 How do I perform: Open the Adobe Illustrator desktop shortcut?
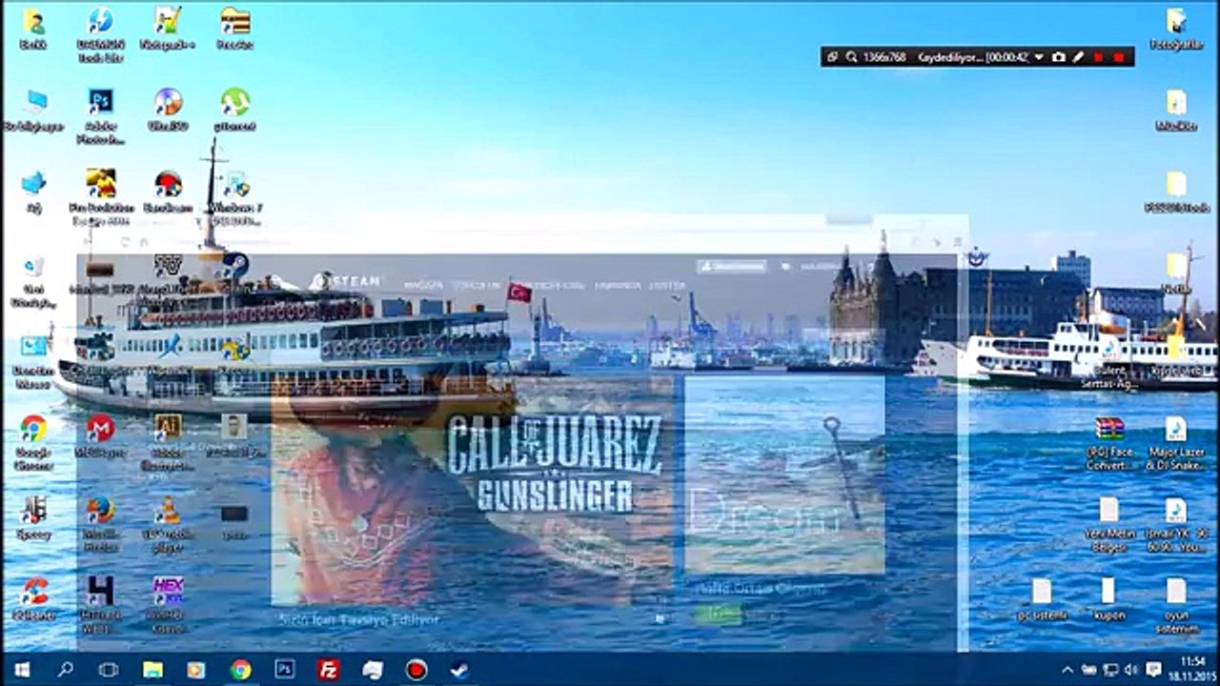pyautogui.click(x=168, y=442)
